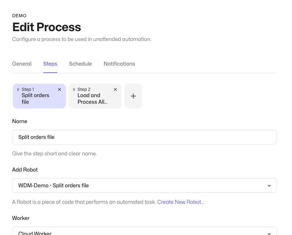This screenshot has width=292, height=235.
Task: Expand the Cloud Worker dropdown
Action: pos(144,231)
